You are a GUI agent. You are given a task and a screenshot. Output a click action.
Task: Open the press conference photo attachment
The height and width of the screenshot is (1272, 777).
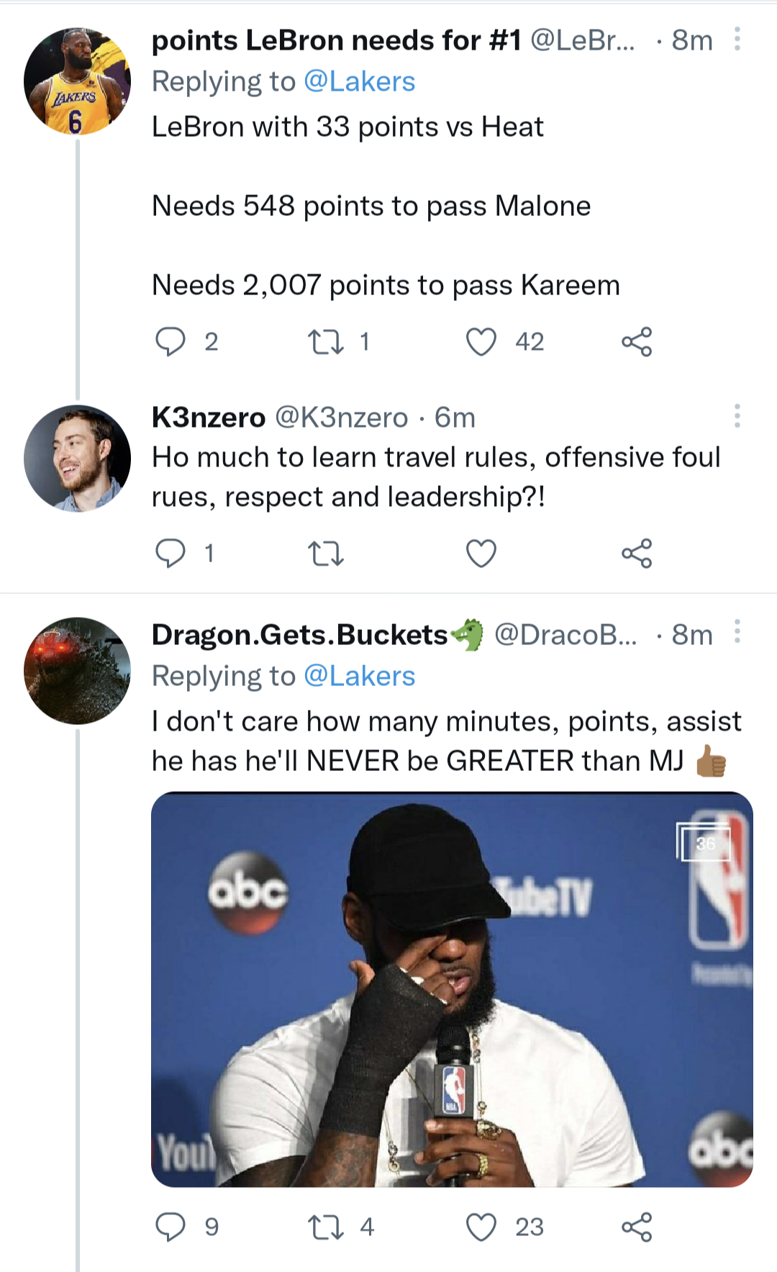coord(452,989)
